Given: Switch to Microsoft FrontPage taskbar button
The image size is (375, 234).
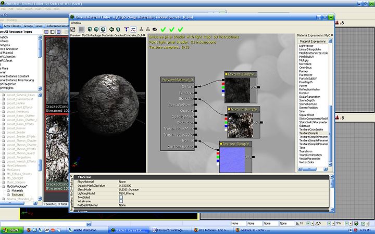Looking at the screenshot, I should click(x=170, y=230).
